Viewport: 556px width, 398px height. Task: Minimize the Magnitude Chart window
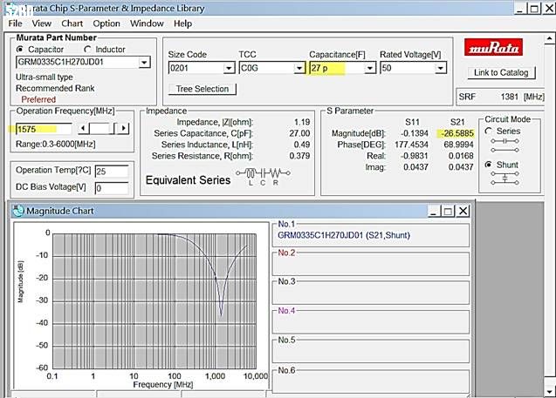pos(434,212)
